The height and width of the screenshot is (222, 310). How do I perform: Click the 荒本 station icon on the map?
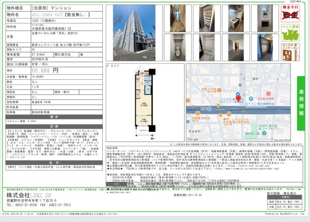pyautogui.click(x=209, y=109)
